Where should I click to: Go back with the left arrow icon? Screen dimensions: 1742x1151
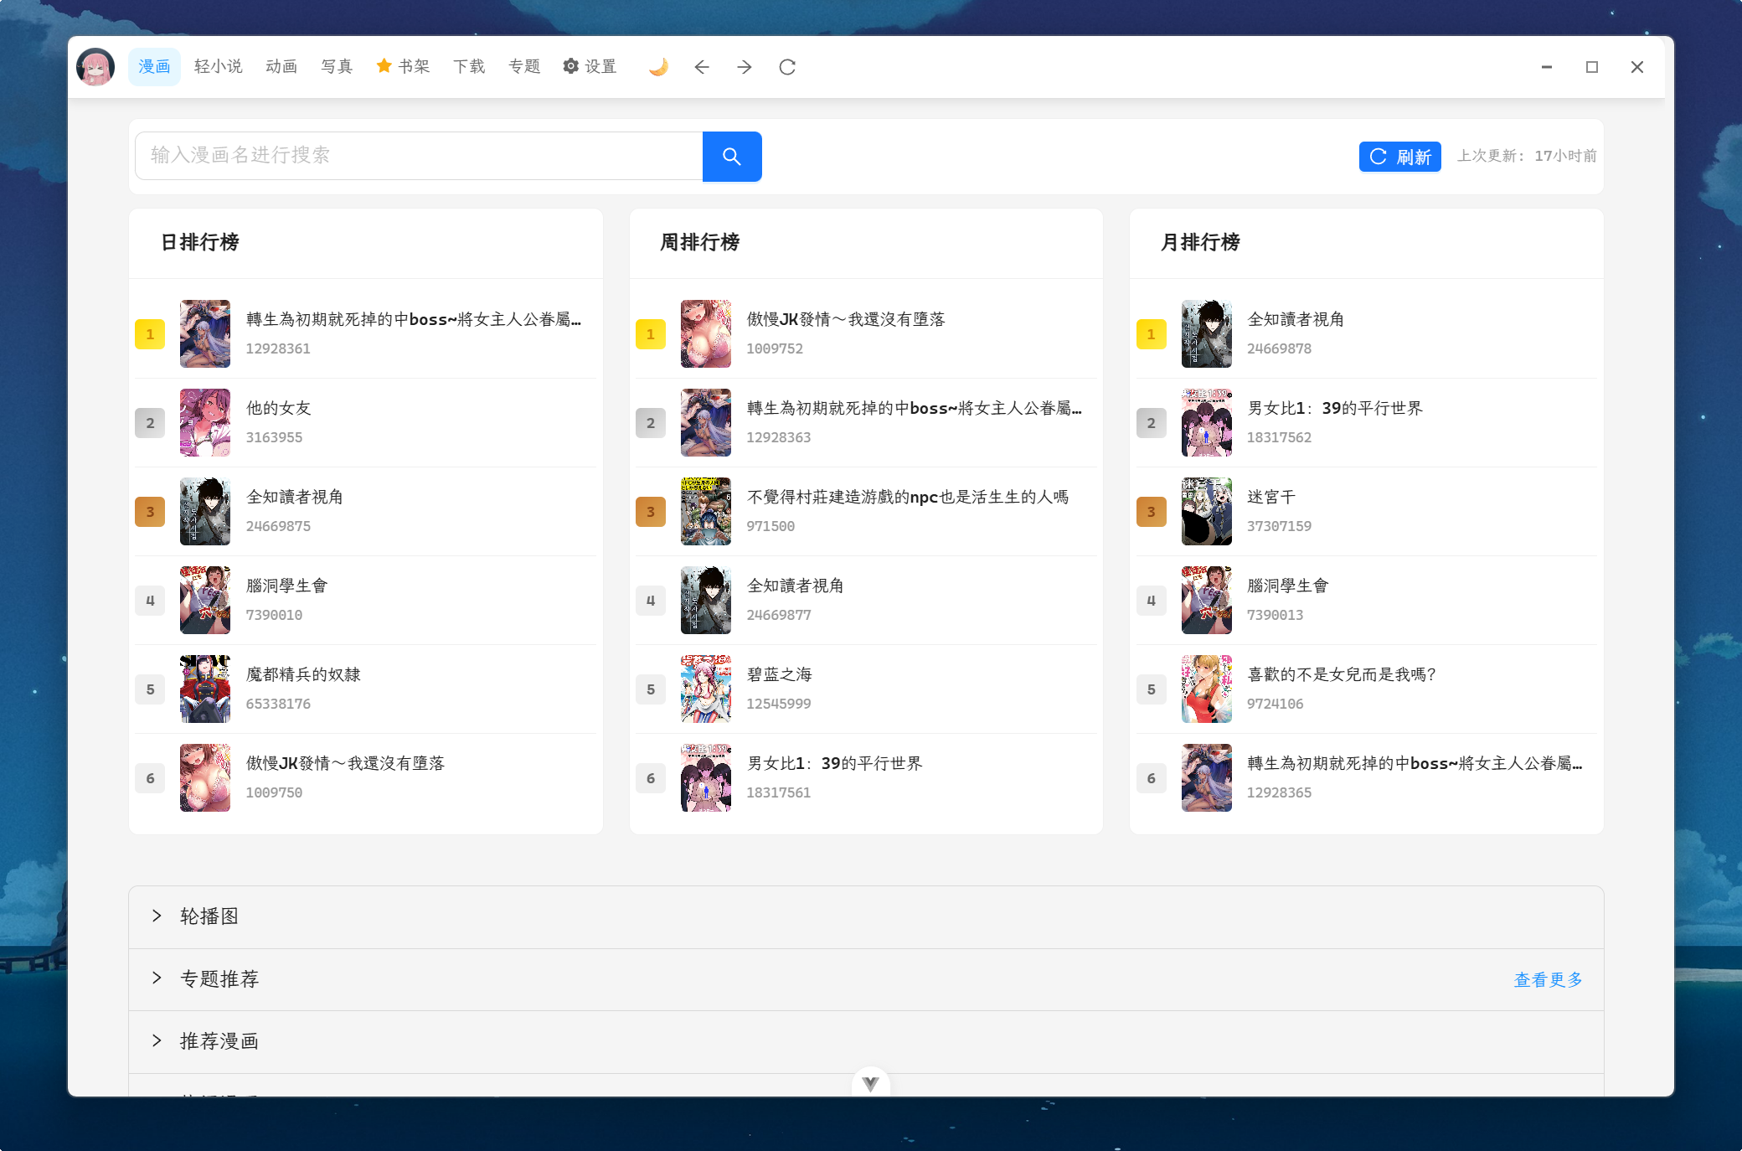click(x=702, y=67)
